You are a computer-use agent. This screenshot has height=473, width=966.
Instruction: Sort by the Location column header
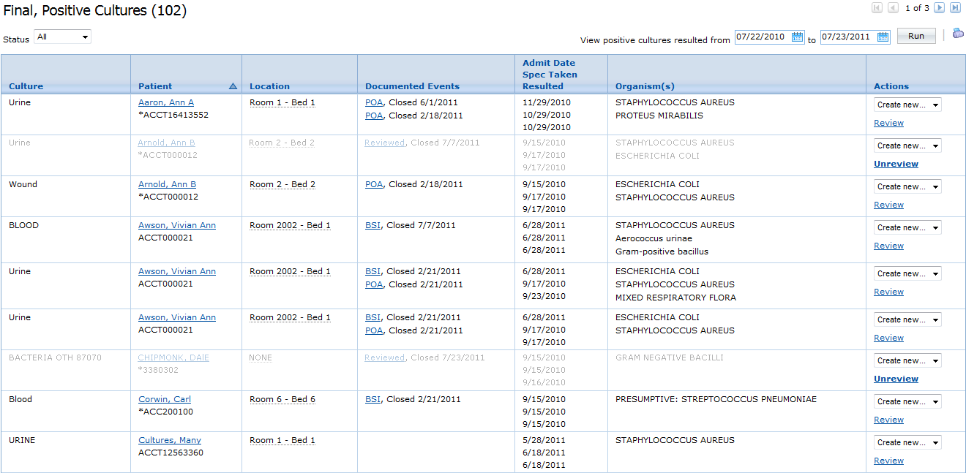(269, 86)
